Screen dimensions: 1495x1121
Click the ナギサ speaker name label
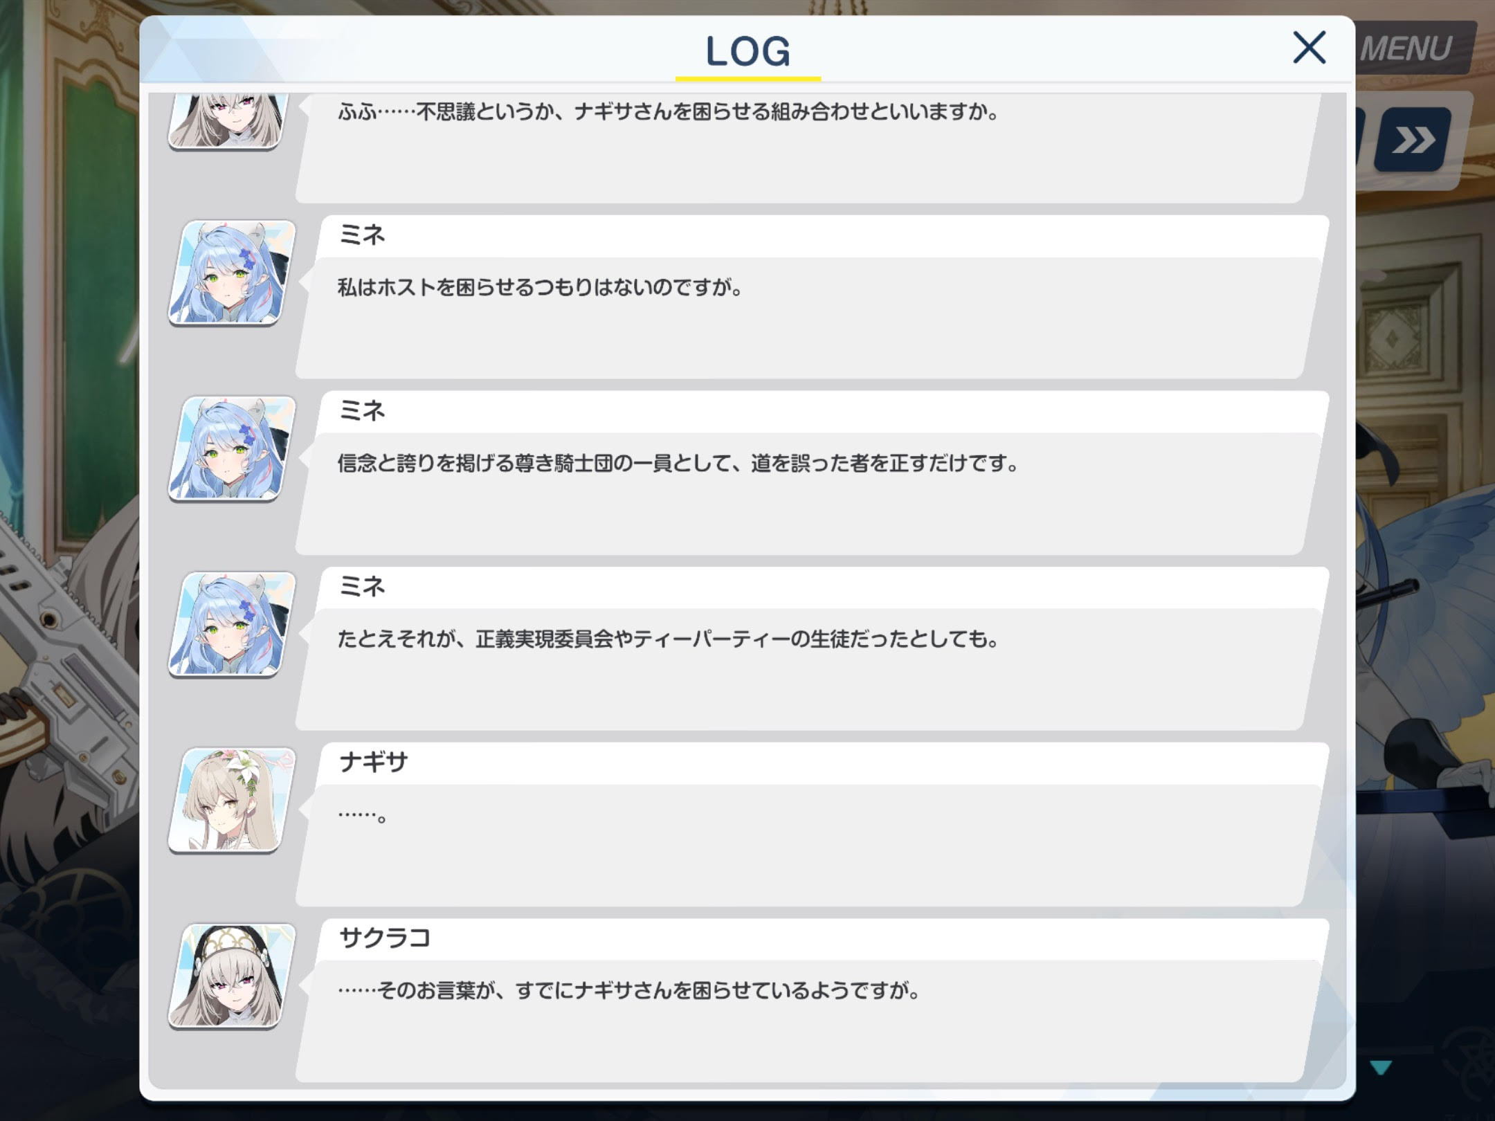374,762
